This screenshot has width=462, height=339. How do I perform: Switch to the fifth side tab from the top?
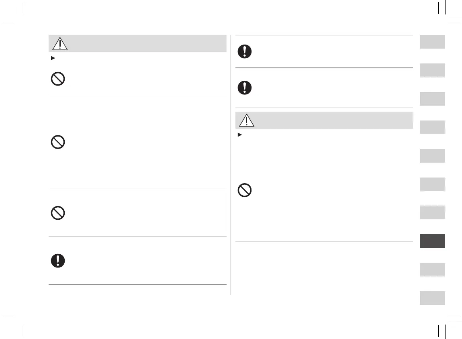(432, 156)
